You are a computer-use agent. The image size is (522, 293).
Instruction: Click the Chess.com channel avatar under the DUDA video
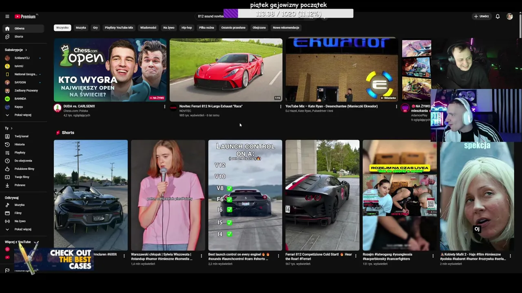[58, 108]
